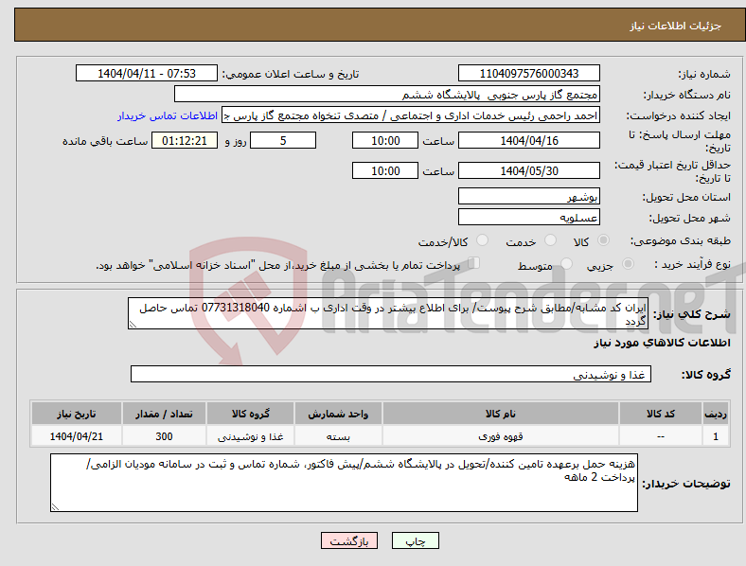
Task: Click the شرح کلی نیاز label
Action: pyautogui.click(x=692, y=314)
